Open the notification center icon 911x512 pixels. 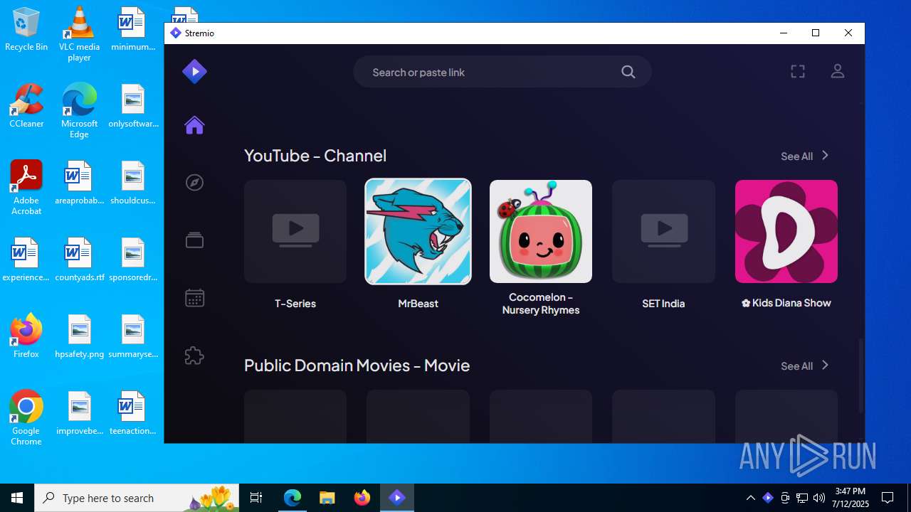(x=888, y=498)
